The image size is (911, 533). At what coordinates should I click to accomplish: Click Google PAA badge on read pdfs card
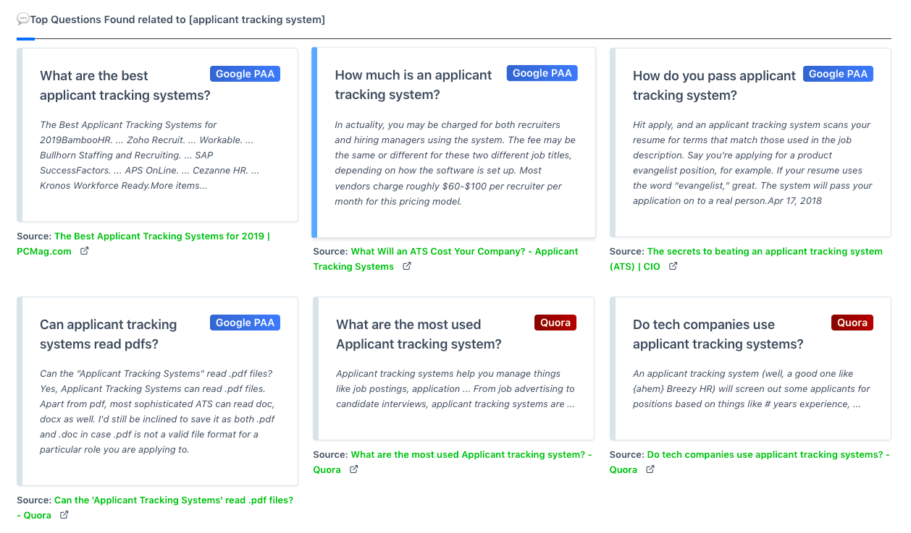click(x=245, y=323)
